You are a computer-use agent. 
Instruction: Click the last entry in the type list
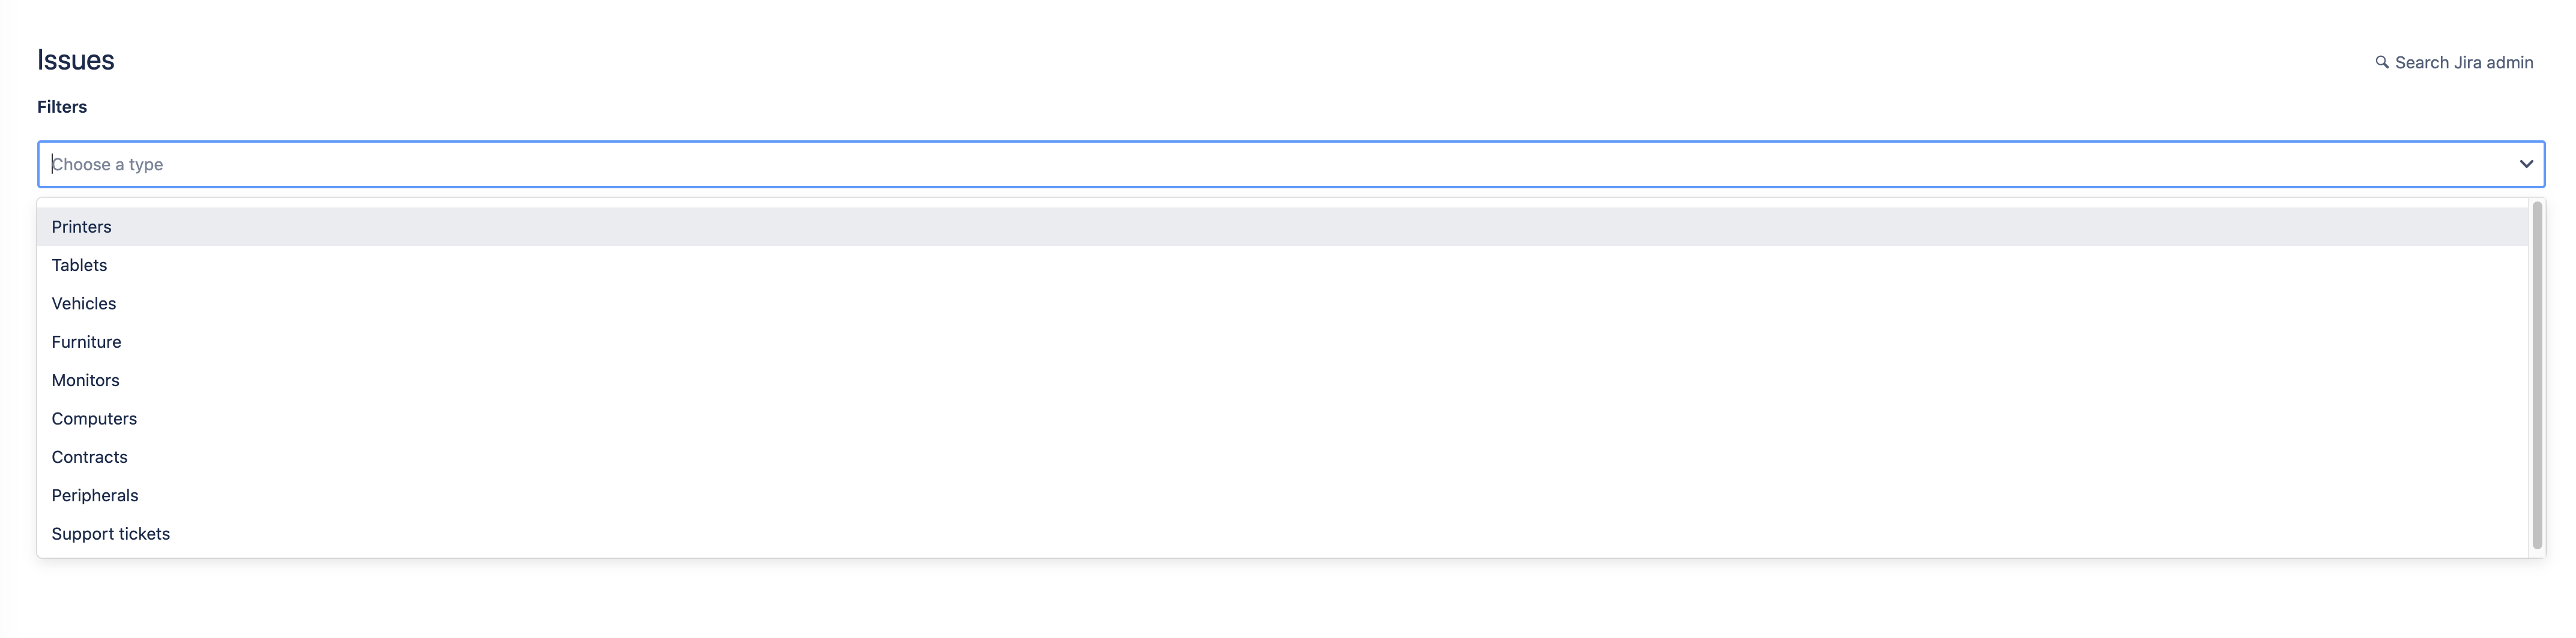point(1283,534)
